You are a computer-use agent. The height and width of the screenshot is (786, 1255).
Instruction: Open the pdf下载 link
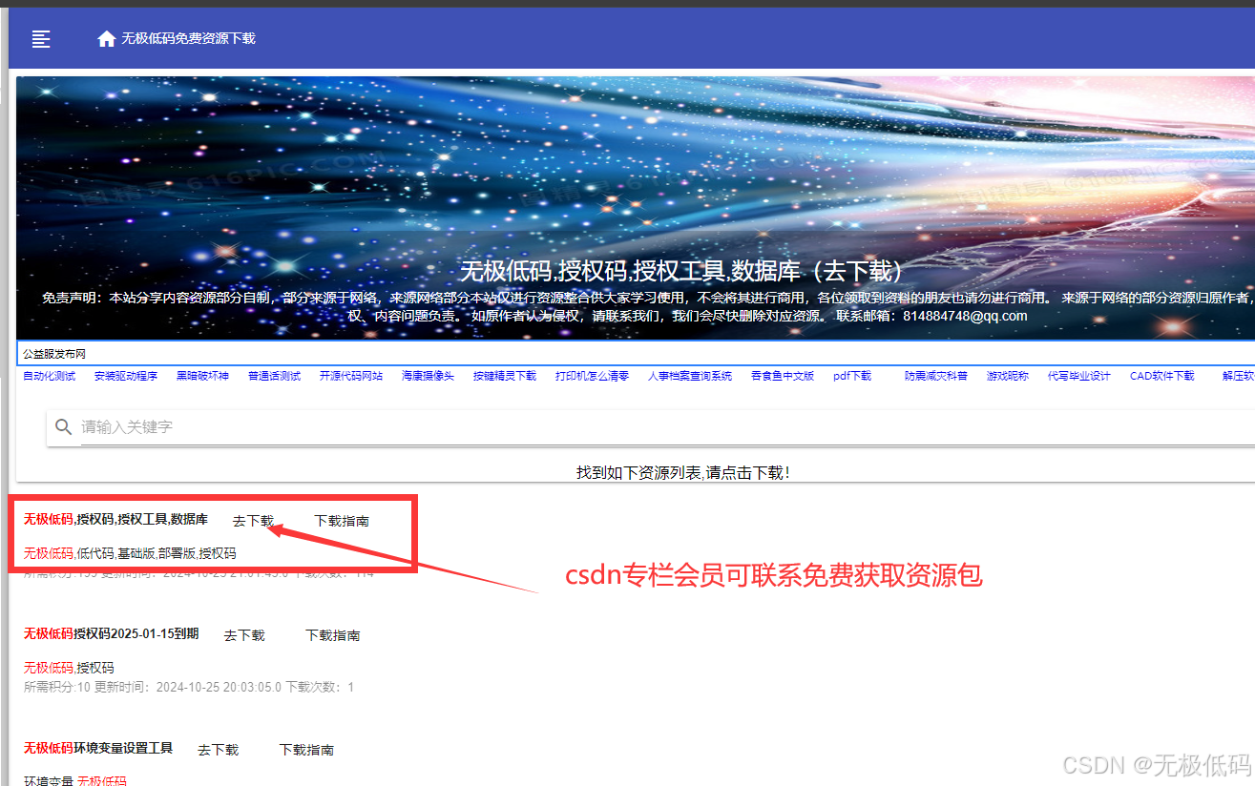click(x=852, y=377)
